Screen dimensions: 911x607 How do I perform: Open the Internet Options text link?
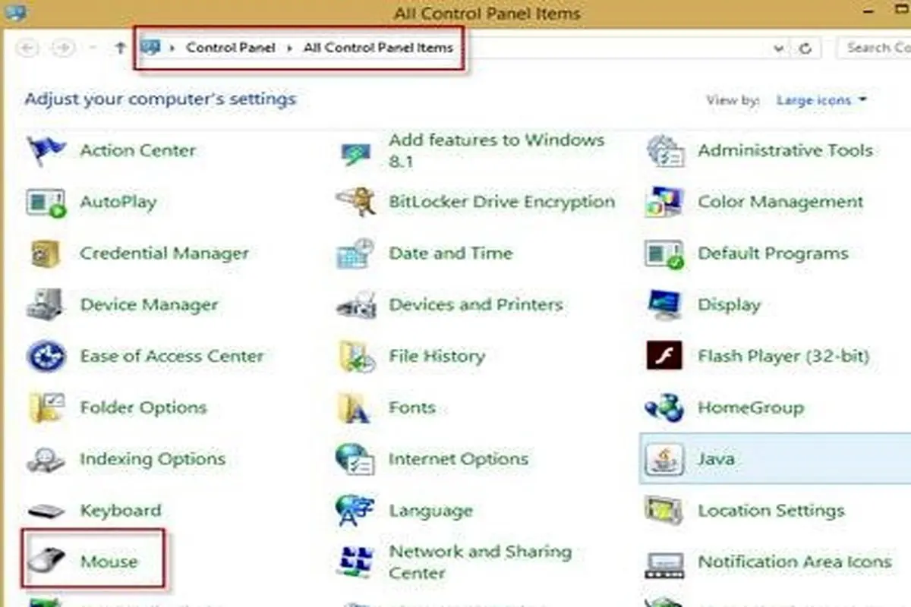[x=459, y=459]
